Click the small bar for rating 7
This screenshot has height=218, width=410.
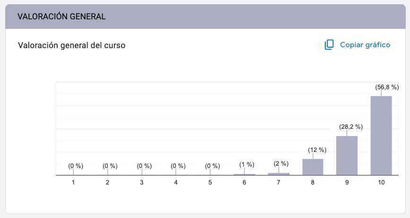click(279, 174)
